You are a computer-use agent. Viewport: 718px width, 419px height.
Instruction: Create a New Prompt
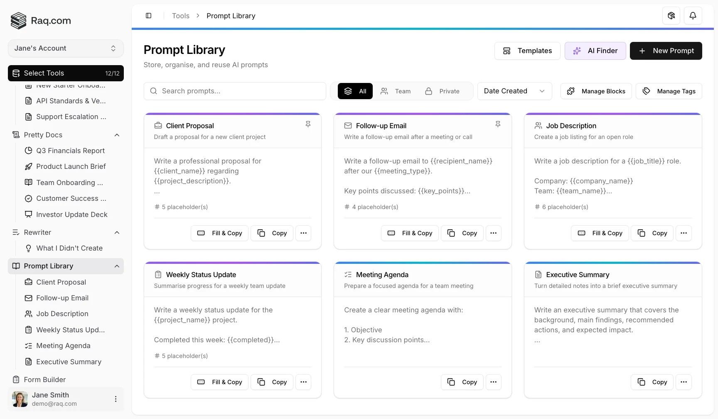click(x=666, y=51)
